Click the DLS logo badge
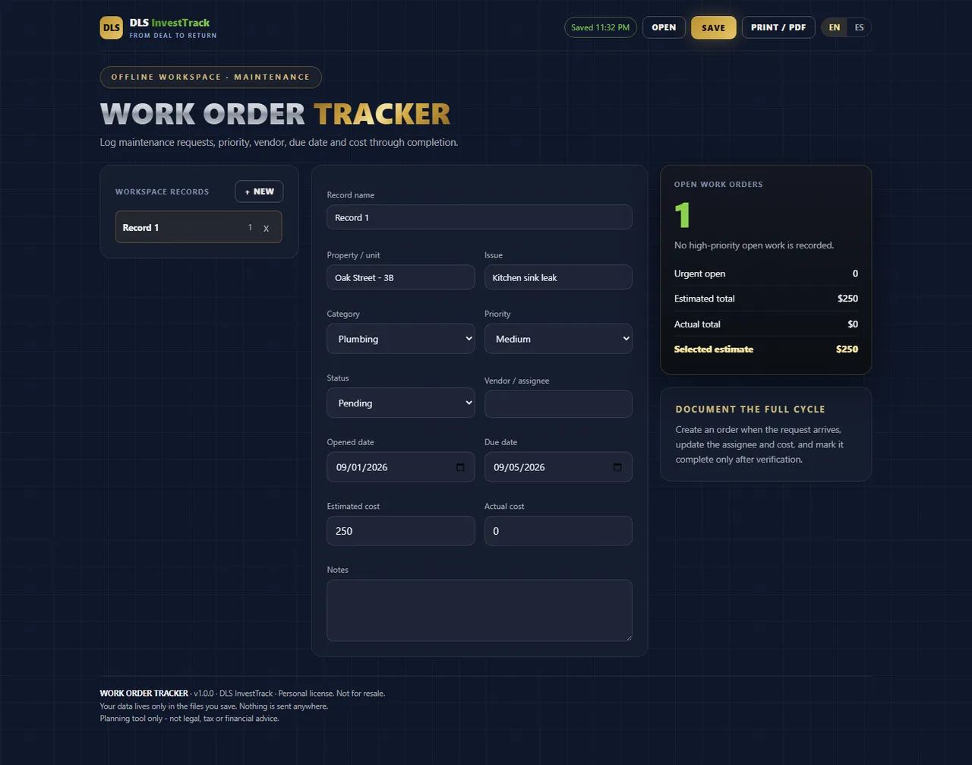The width and height of the screenshot is (972, 765). (111, 28)
